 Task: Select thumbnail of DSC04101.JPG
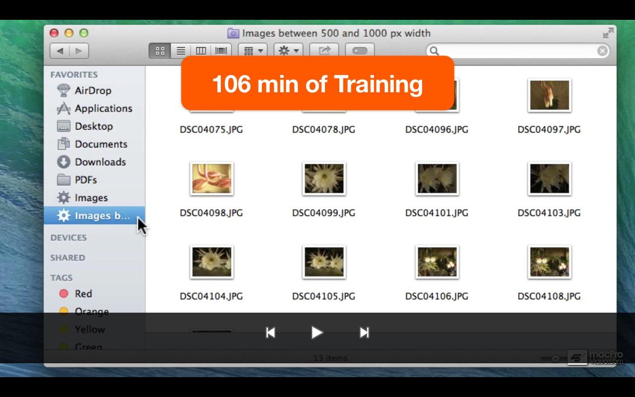pyautogui.click(x=437, y=179)
